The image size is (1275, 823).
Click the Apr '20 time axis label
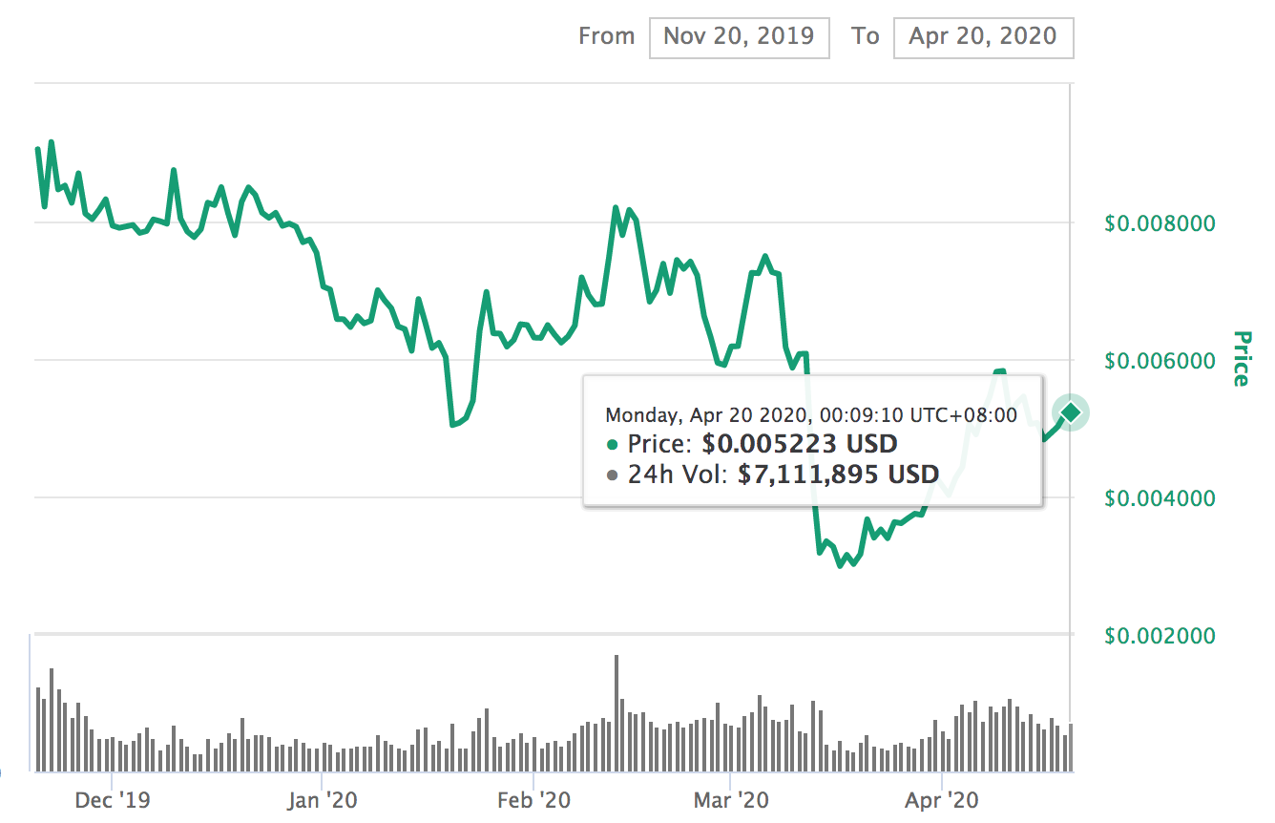point(941,800)
